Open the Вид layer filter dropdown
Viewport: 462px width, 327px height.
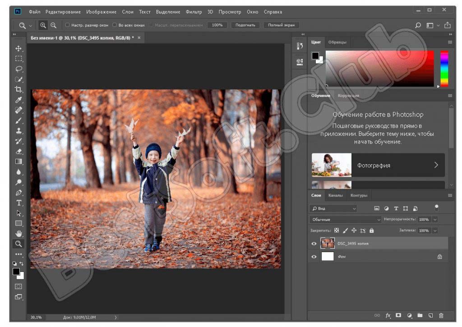[x=333, y=208]
